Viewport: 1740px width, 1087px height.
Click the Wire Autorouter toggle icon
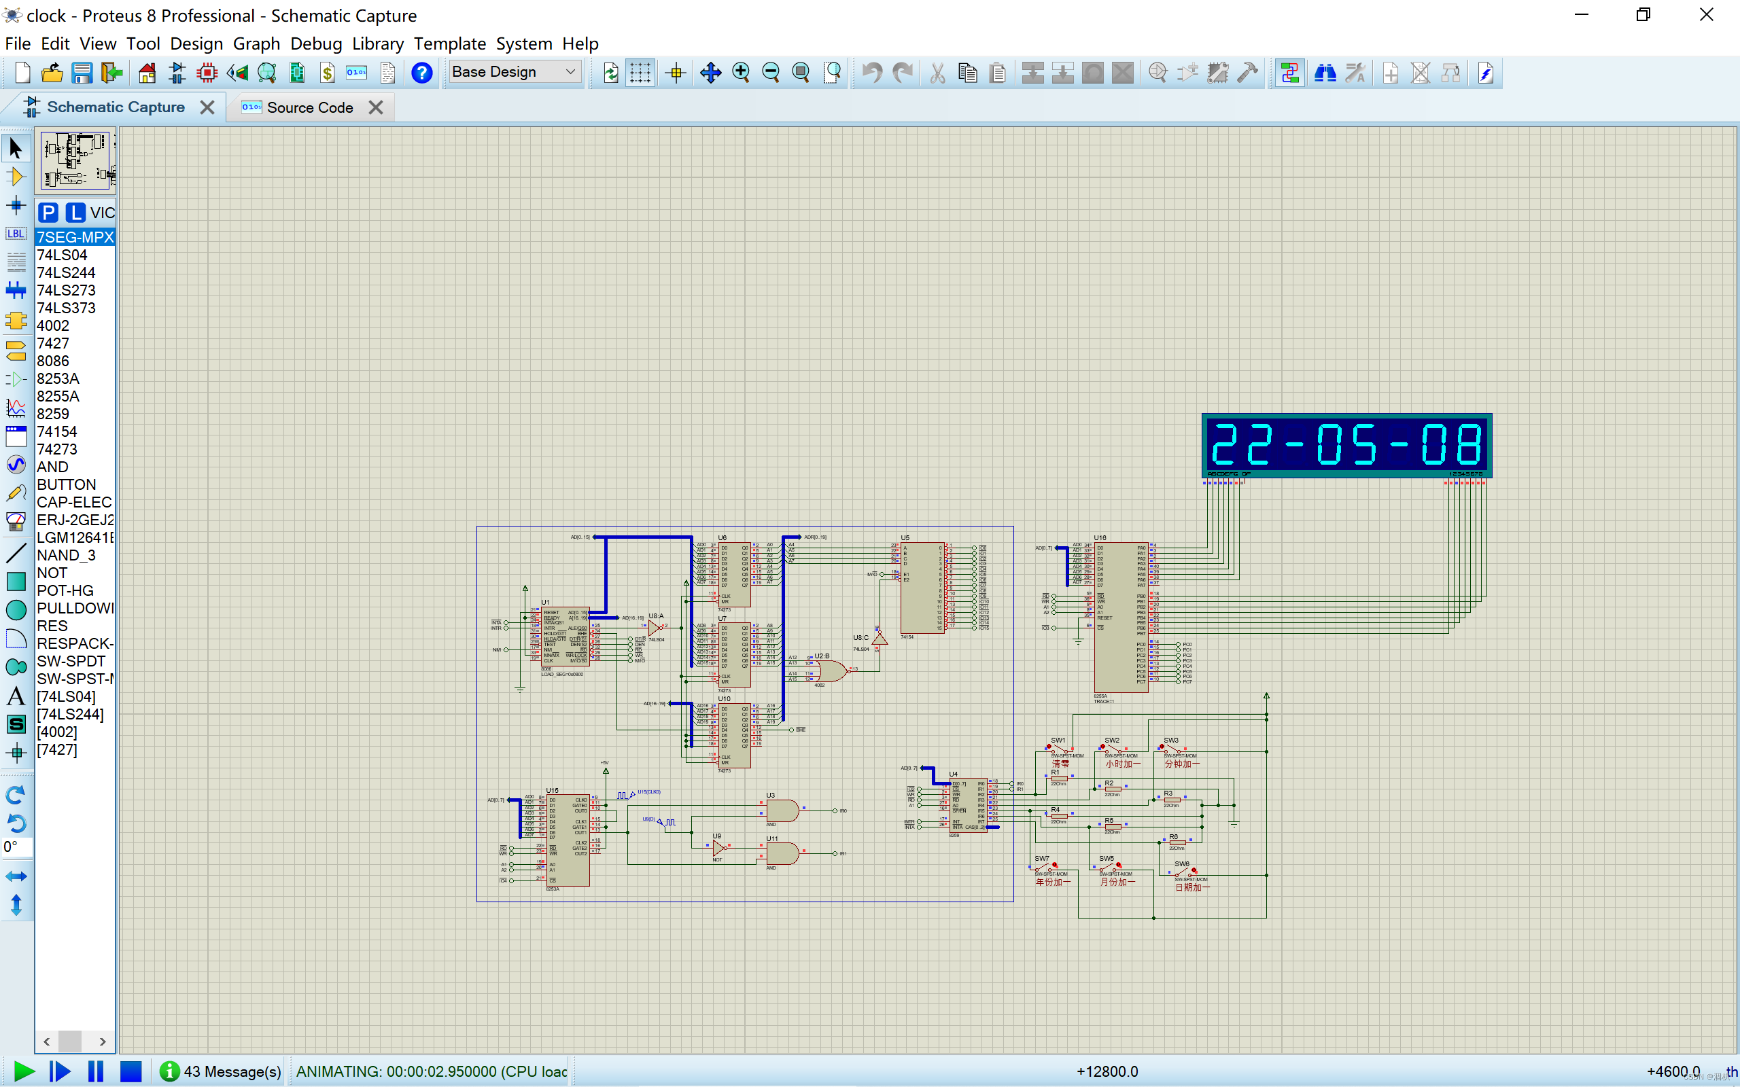coord(1289,73)
